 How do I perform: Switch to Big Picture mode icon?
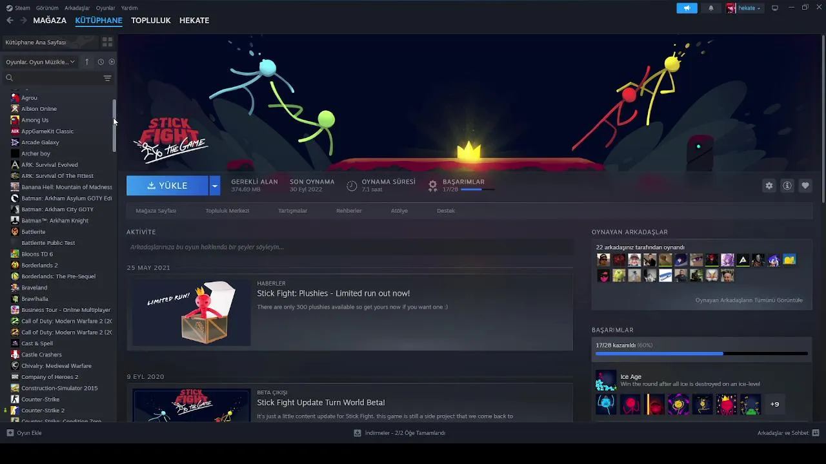775,8
